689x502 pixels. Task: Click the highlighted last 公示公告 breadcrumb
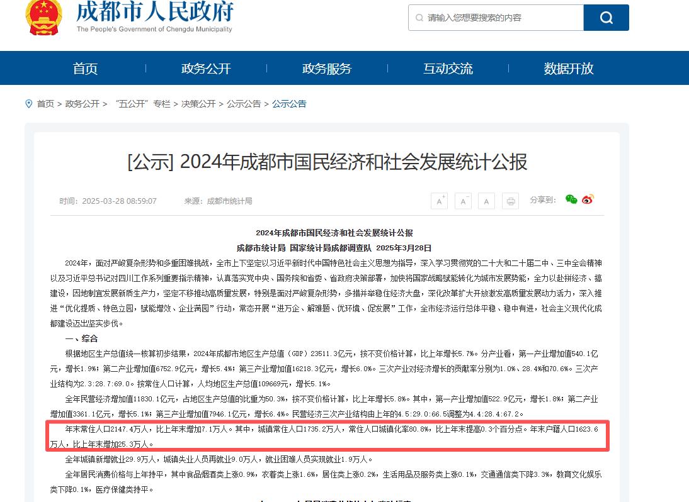click(x=289, y=104)
